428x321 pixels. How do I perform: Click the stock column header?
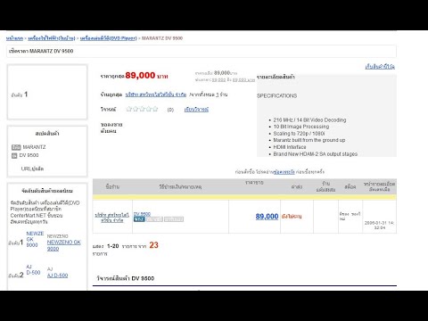click(350, 186)
